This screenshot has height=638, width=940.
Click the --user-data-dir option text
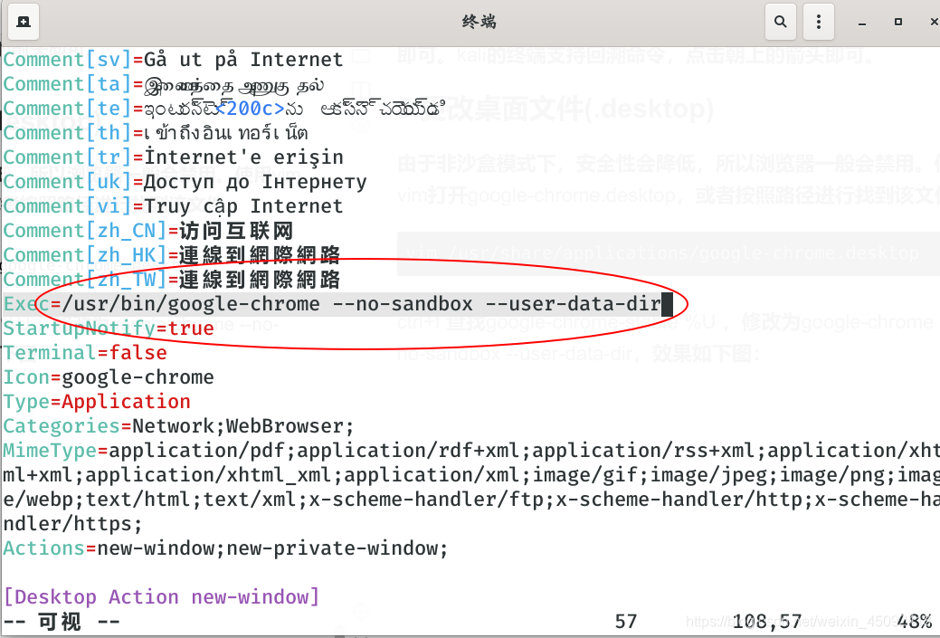tap(573, 304)
